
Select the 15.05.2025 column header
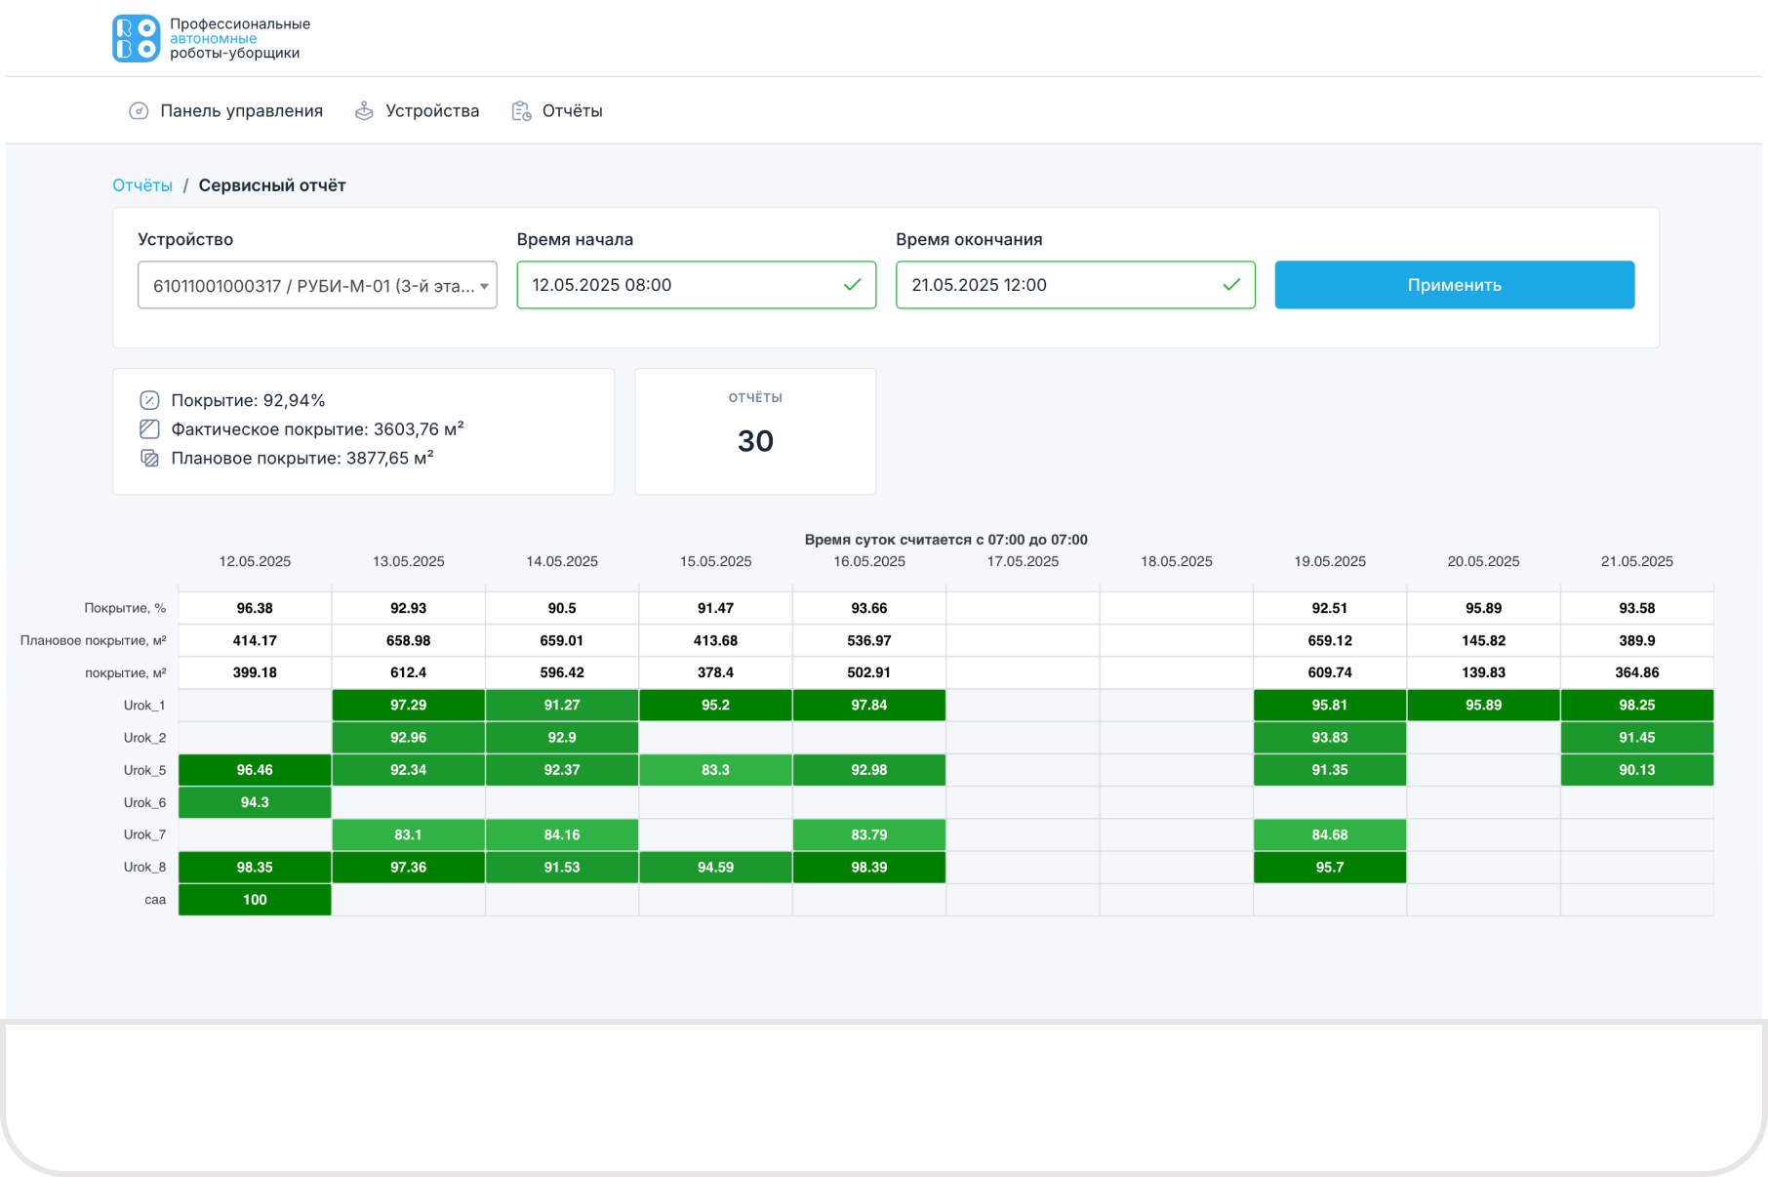(x=715, y=561)
